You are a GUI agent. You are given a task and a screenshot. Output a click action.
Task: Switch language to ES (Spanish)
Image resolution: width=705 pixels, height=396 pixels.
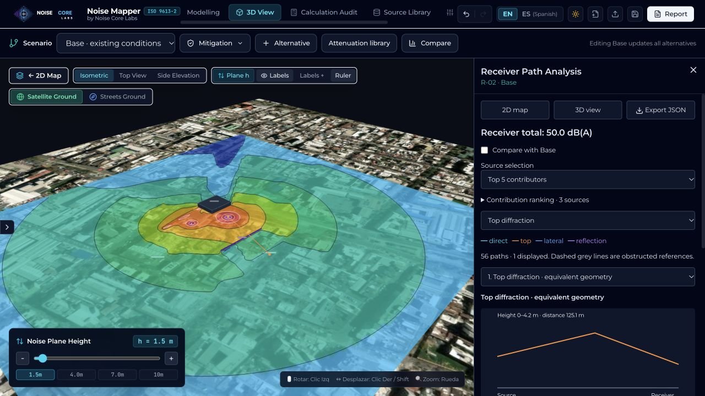tap(540, 14)
